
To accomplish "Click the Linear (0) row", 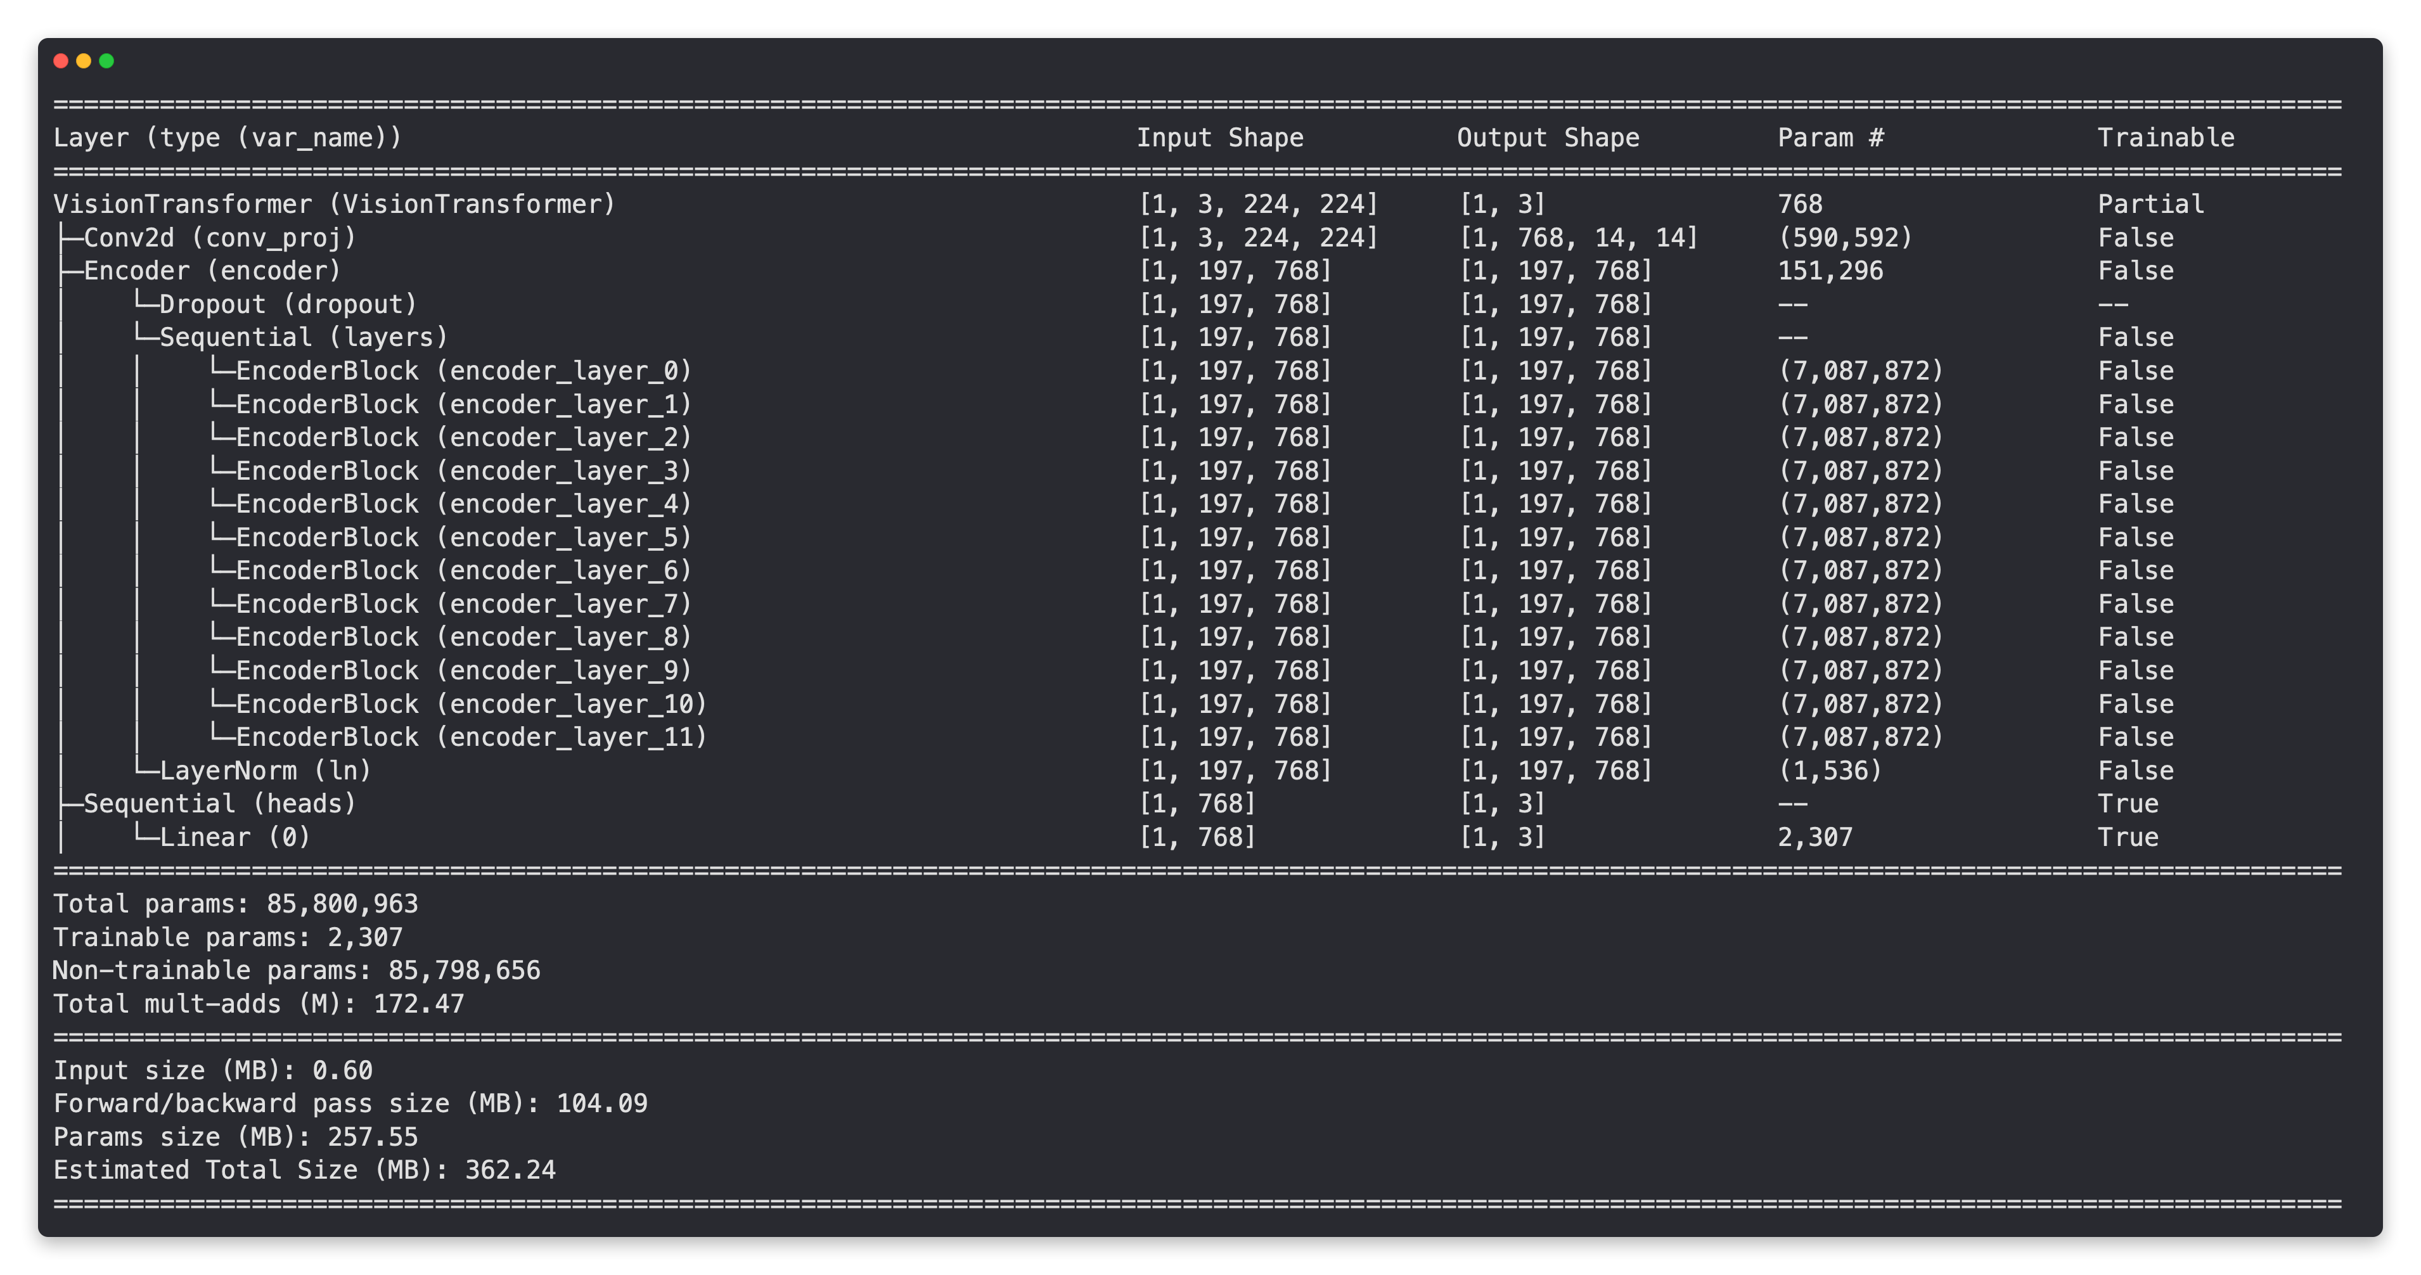I will (235, 837).
